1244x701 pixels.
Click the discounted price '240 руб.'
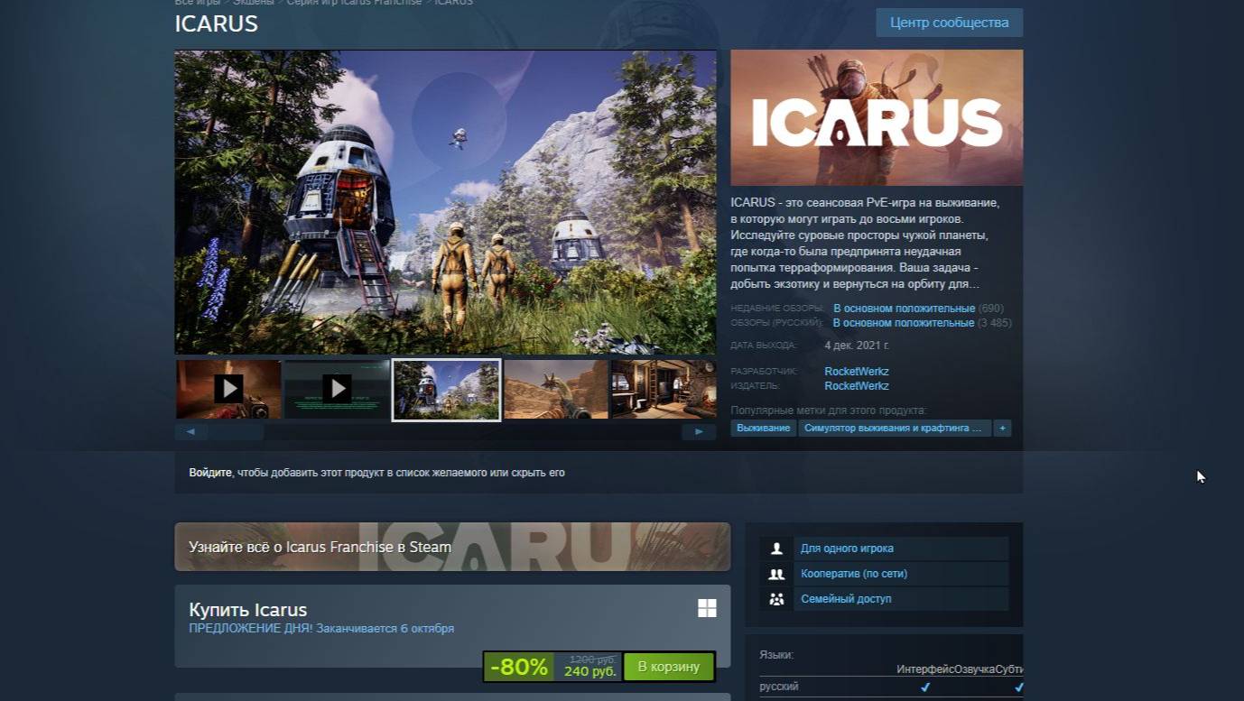tap(590, 671)
